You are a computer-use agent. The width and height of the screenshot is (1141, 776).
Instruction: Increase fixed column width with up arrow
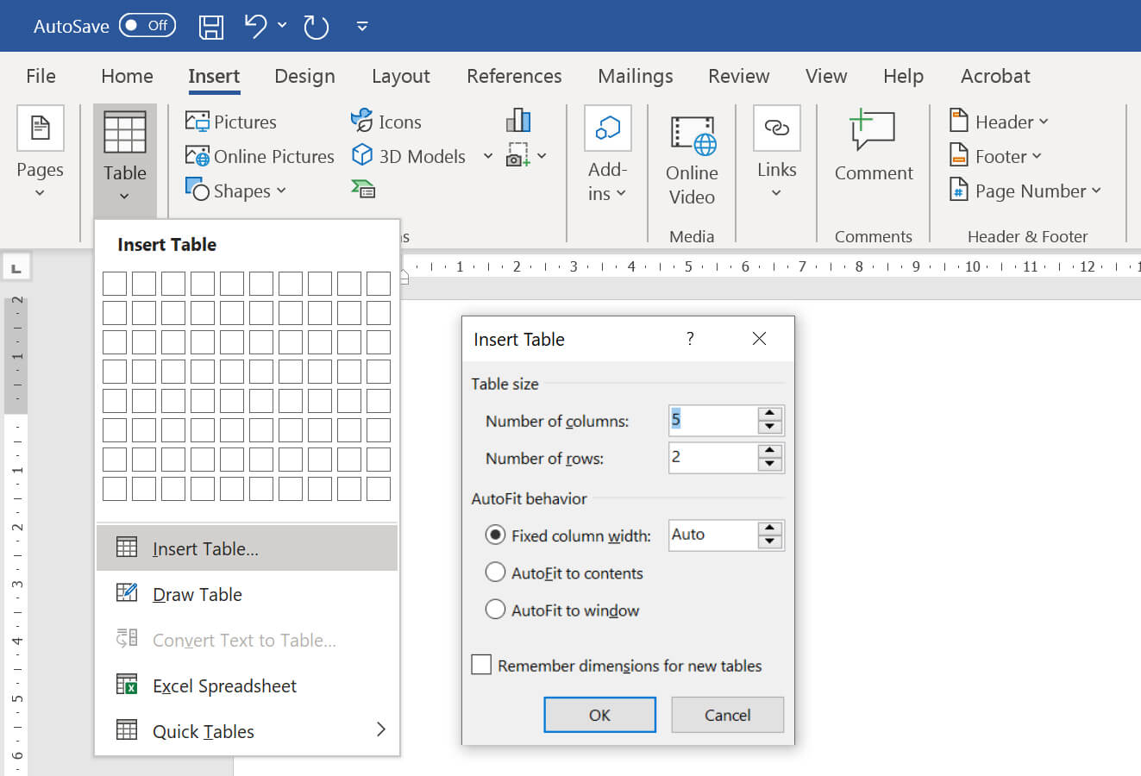point(770,528)
